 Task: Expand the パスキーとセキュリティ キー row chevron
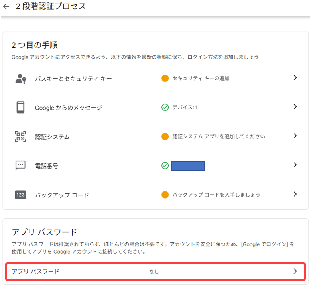pyautogui.click(x=295, y=78)
